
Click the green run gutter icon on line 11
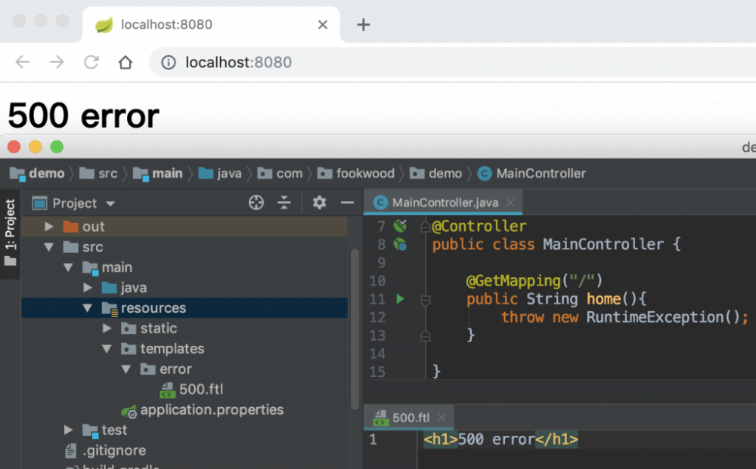click(400, 299)
